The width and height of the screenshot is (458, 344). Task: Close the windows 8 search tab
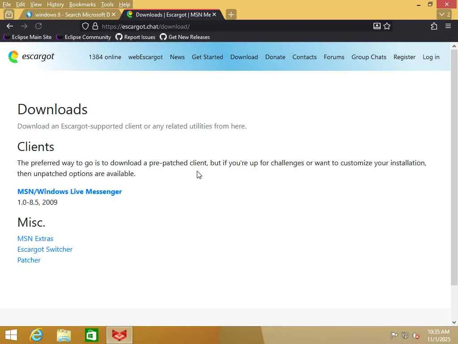[114, 14]
